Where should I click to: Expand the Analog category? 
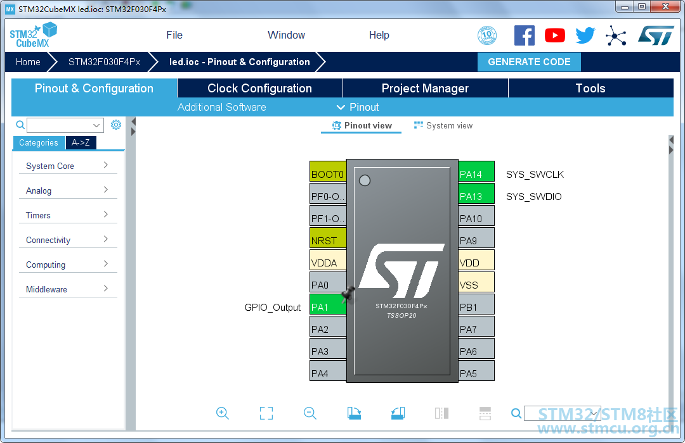[68, 190]
